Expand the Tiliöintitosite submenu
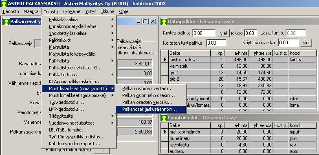 [79, 116]
